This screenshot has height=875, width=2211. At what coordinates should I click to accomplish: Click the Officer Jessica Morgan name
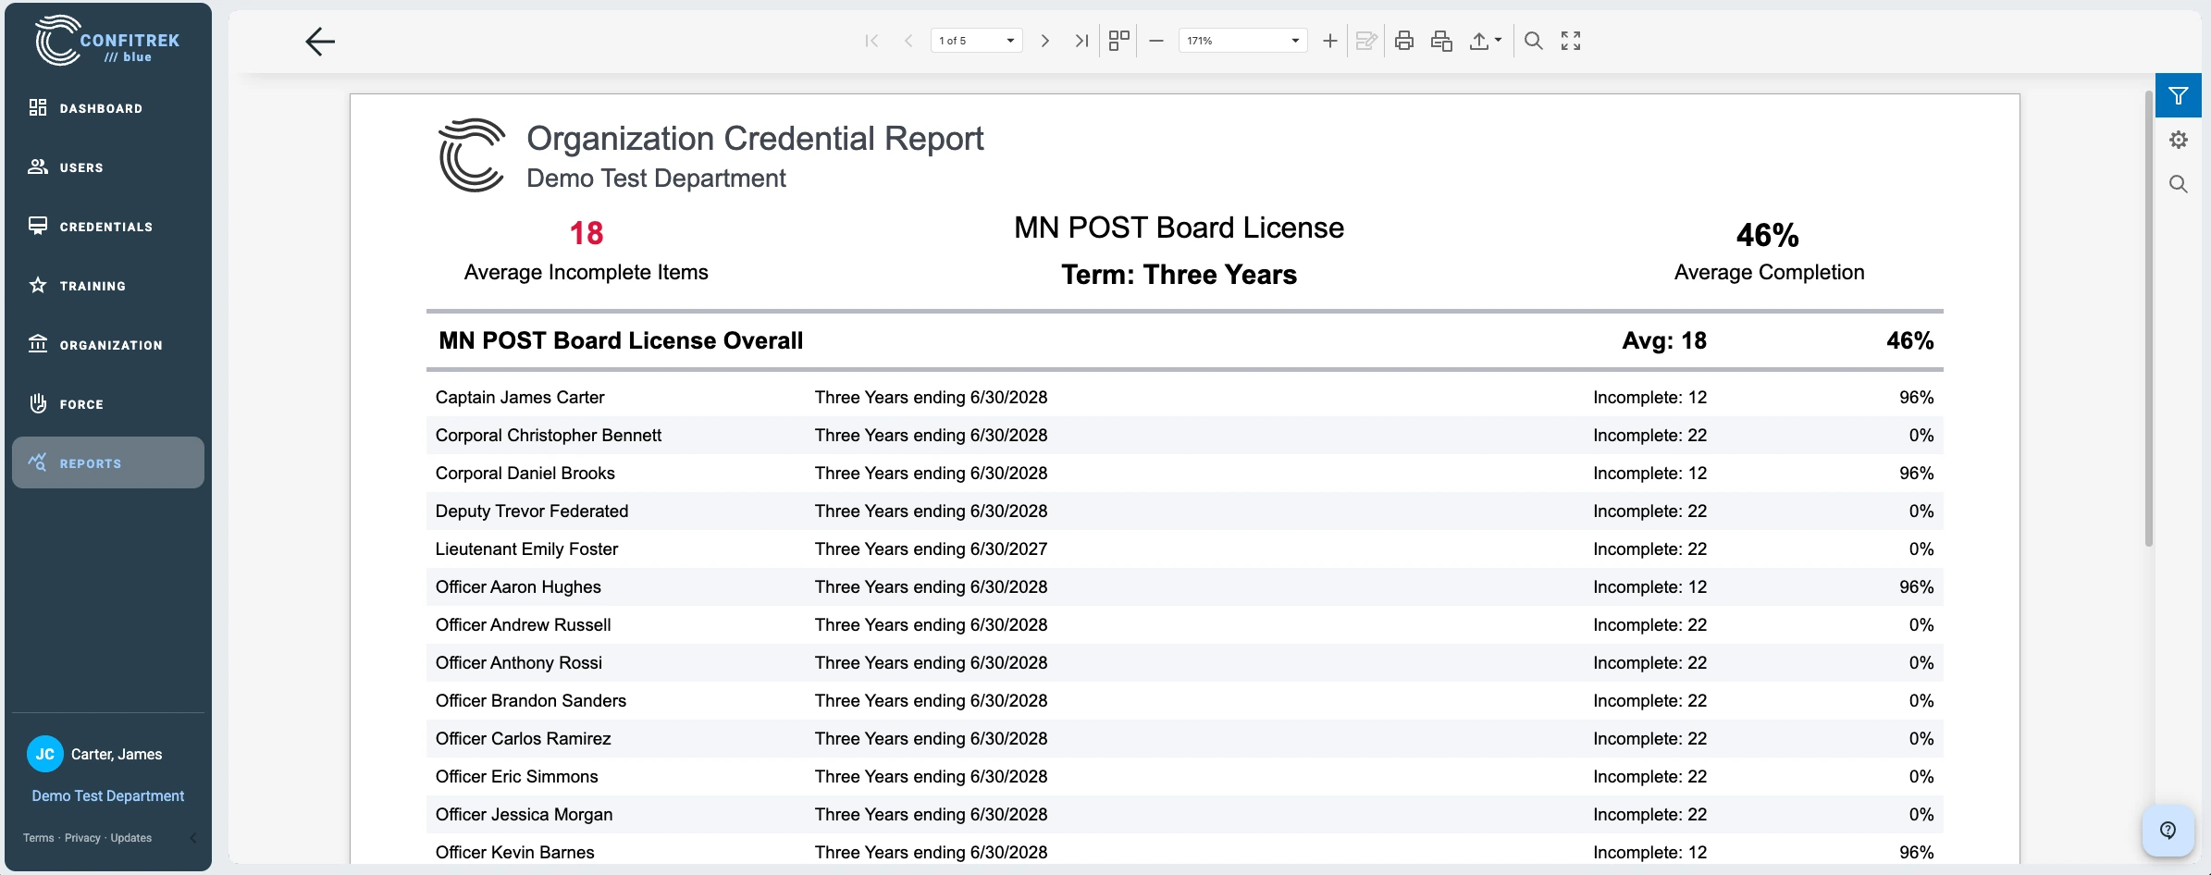[x=525, y=815]
